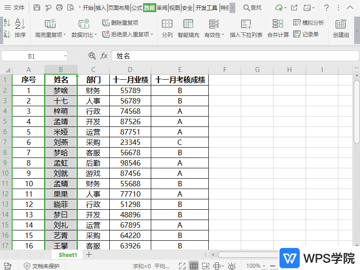Viewport: 360px width, 270px height.
Task: Open the Name Box dropdown arrow
Action: click(65, 56)
